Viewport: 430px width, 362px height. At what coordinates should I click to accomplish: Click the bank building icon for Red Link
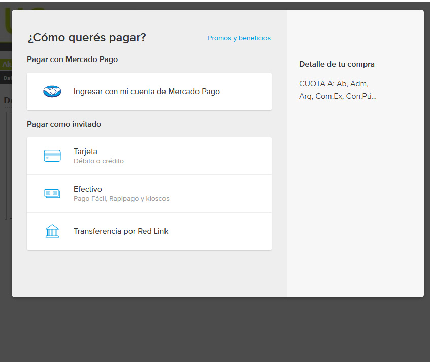(x=52, y=231)
